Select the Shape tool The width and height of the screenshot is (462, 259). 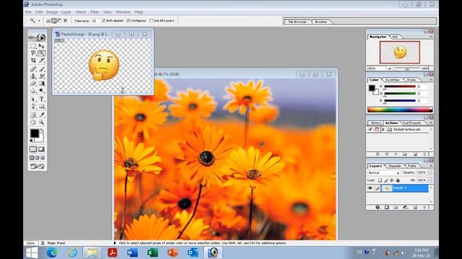42,106
